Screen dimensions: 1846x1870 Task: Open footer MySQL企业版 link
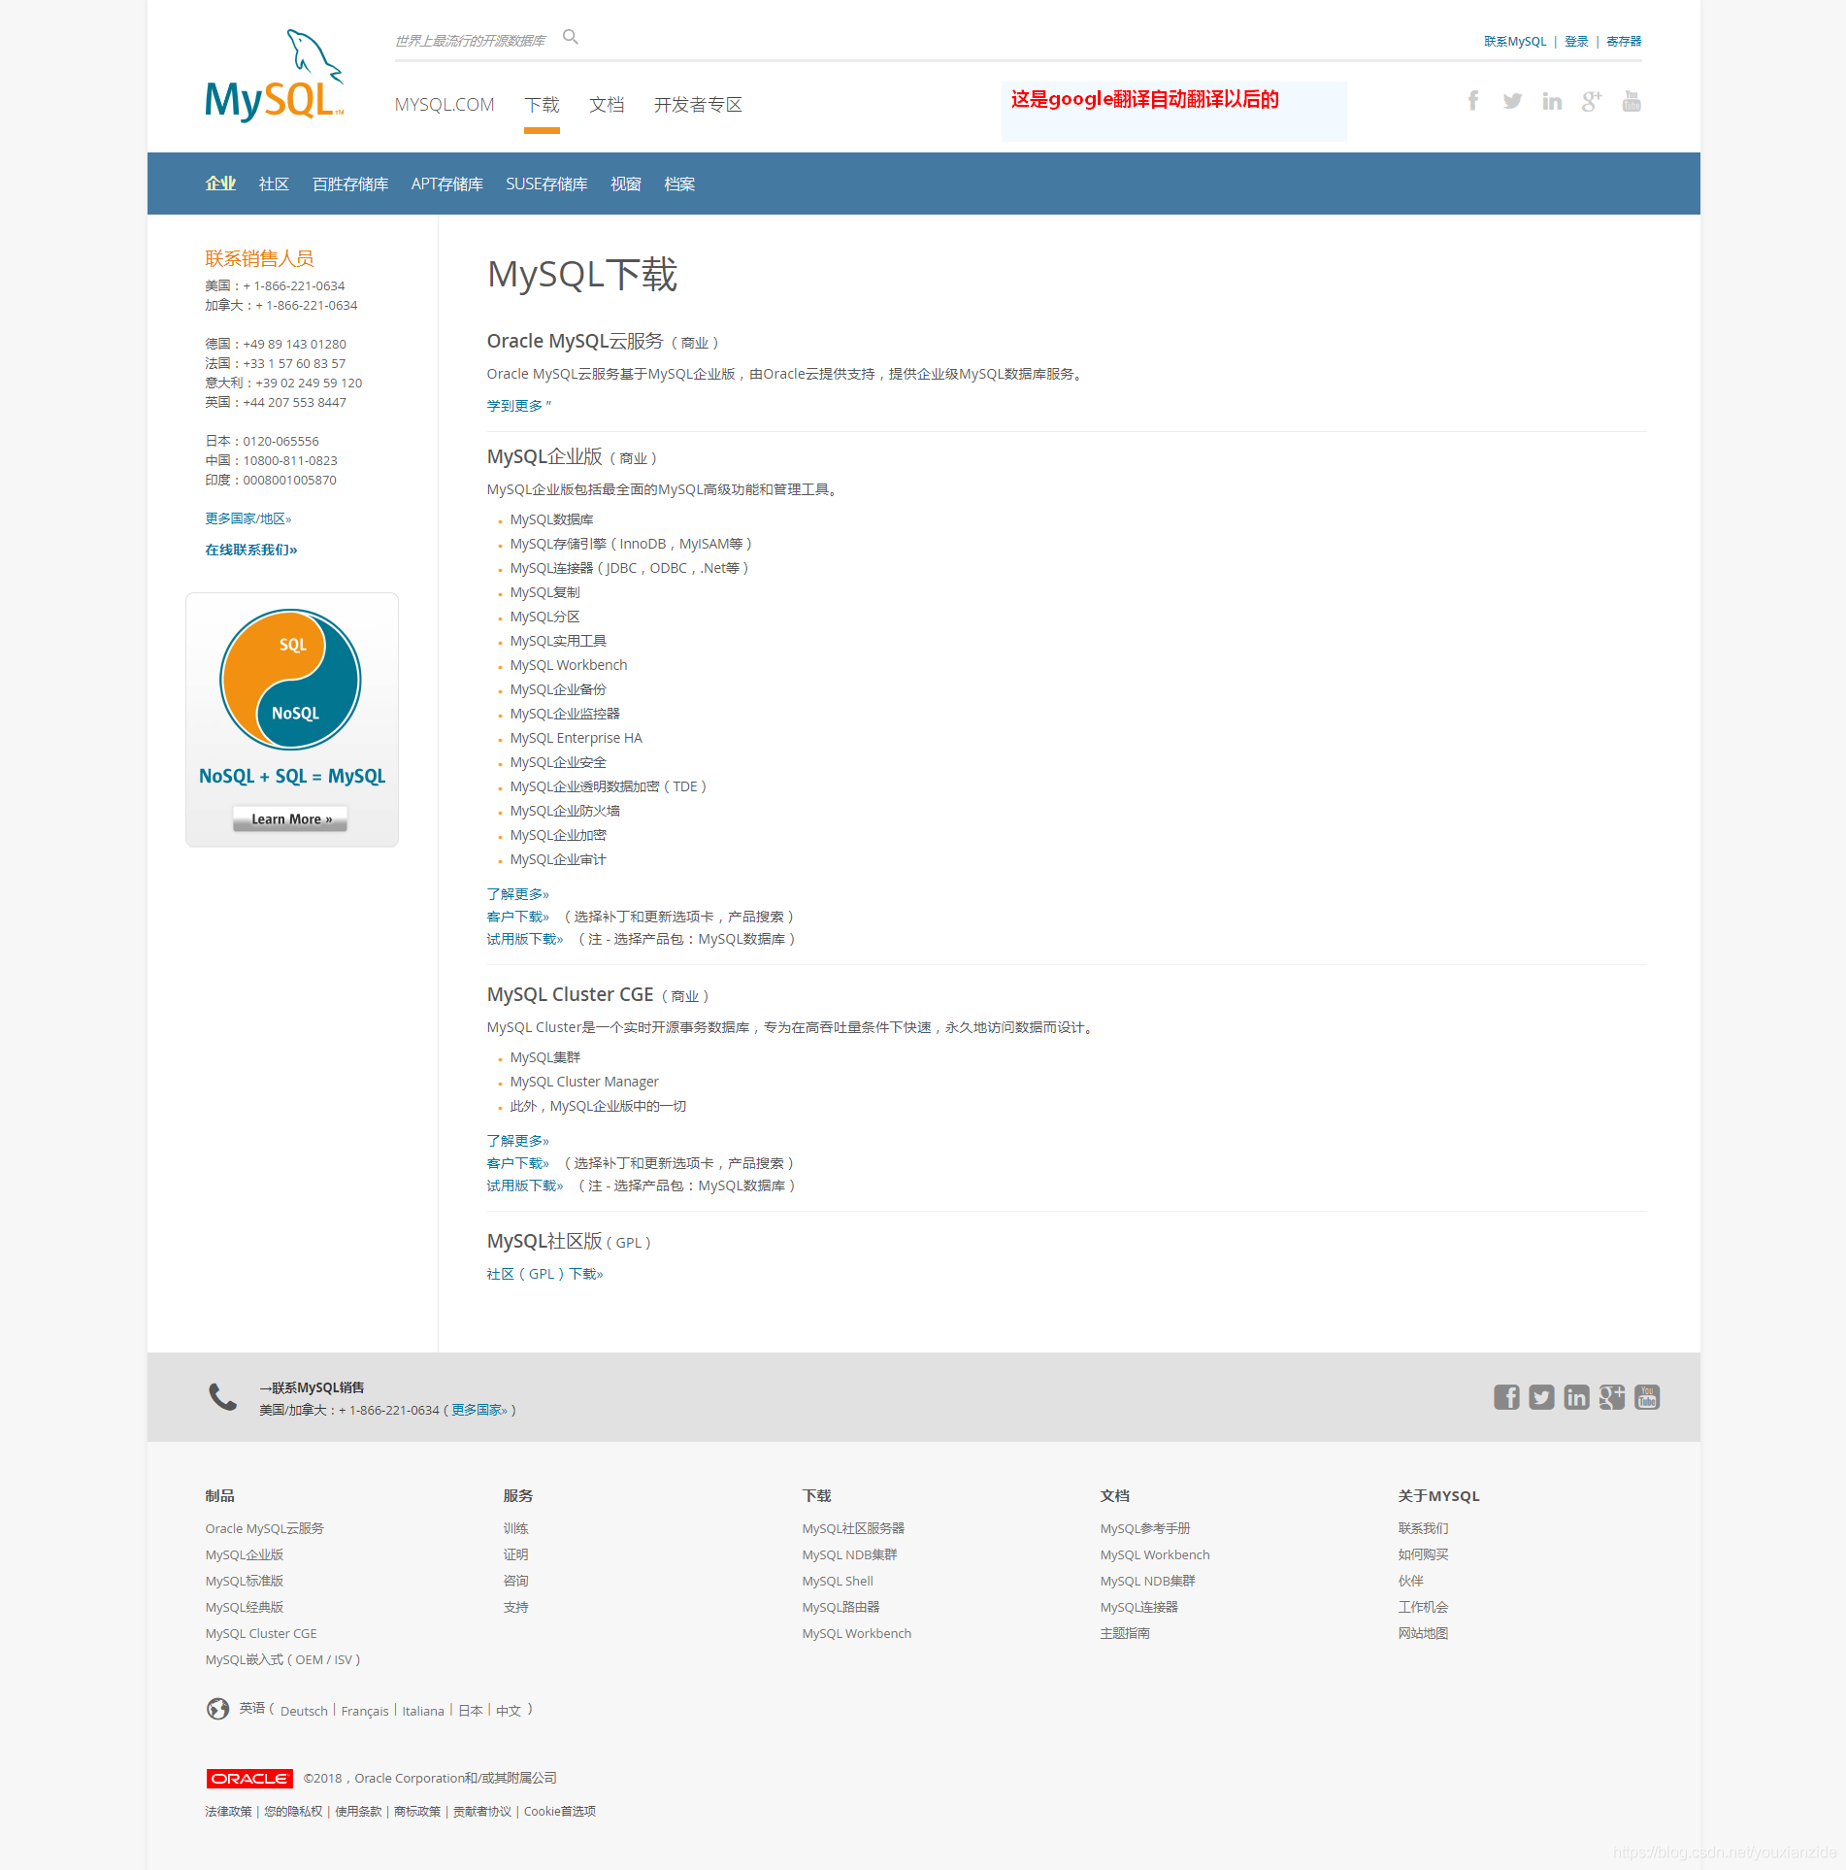(x=245, y=1554)
